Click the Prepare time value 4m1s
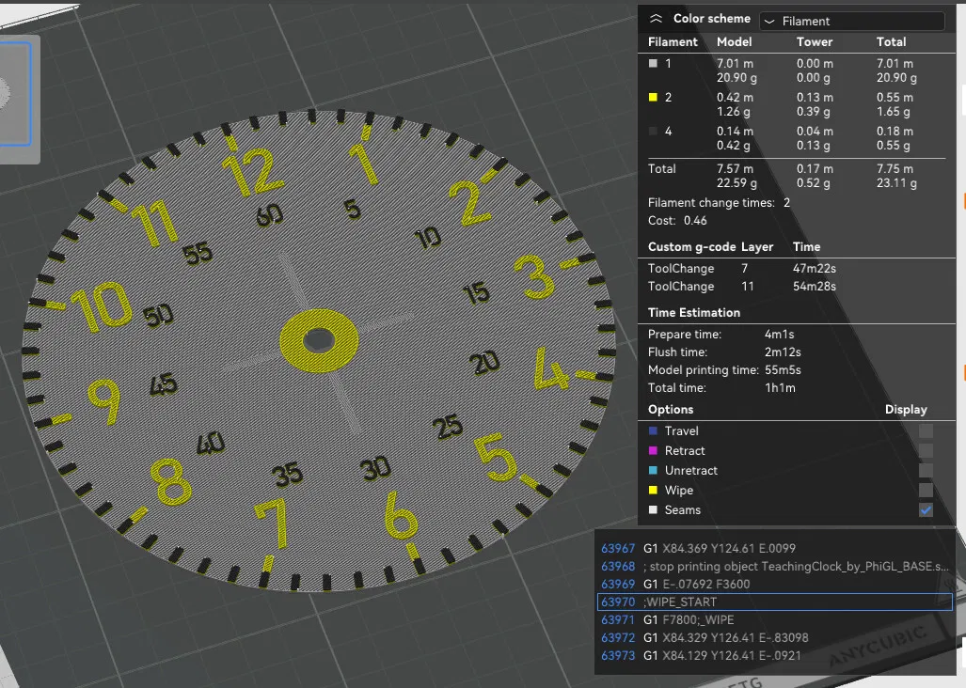The width and height of the screenshot is (966, 688). tap(780, 335)
